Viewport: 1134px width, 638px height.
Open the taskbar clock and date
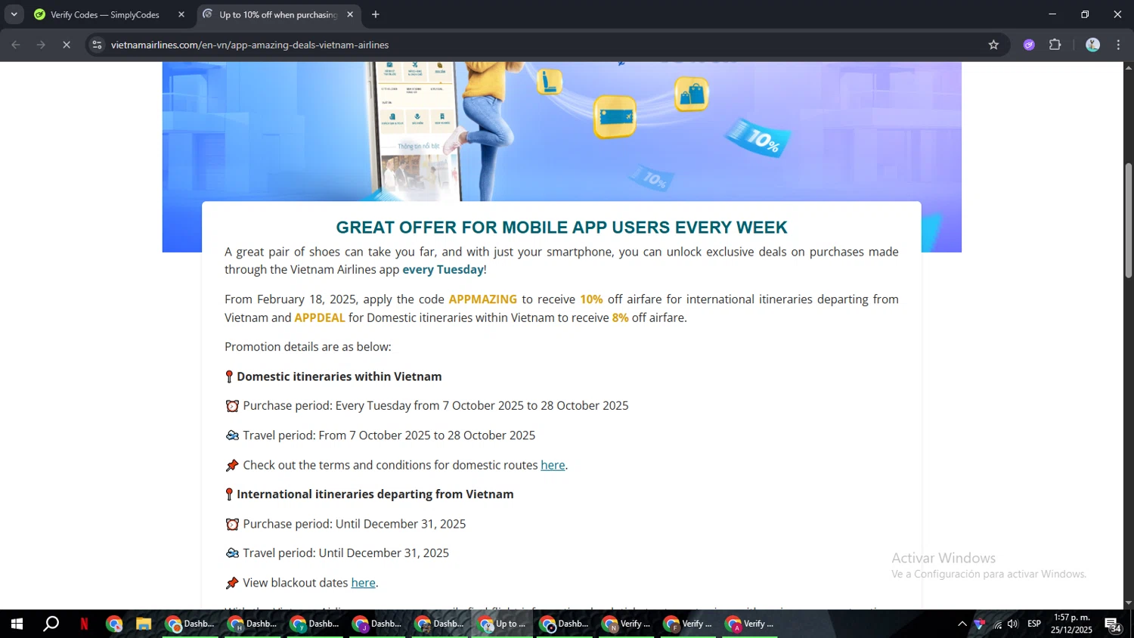[x=1071, y=624]
